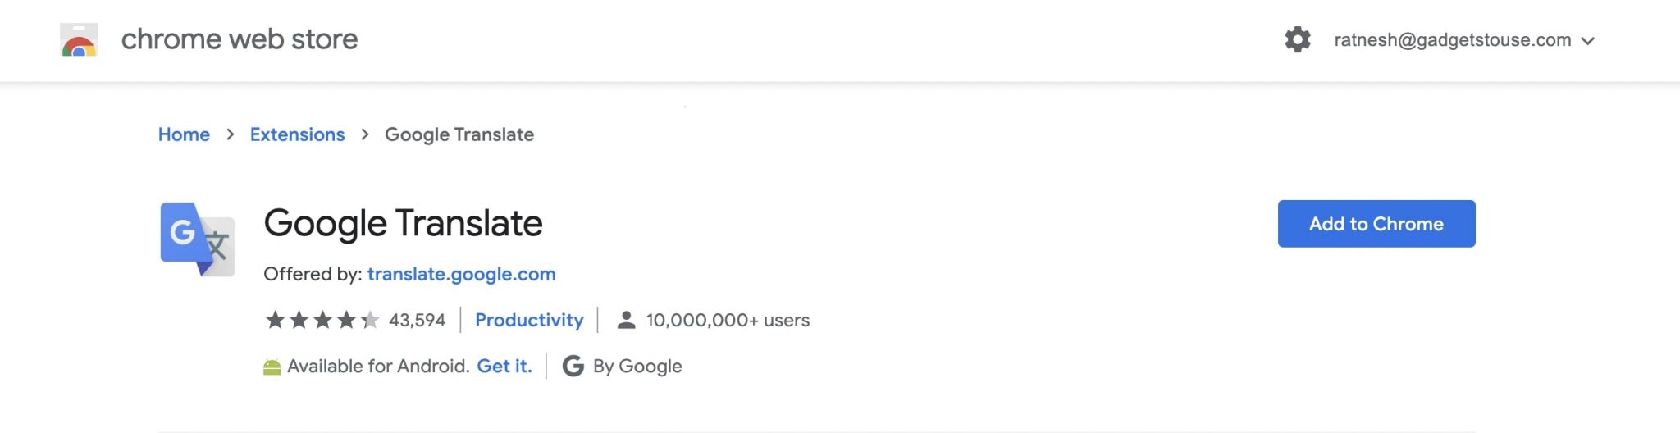Image resolution: width=1680 pixels, height=433 pixels.
Task: Click the "chrome web store" header title
Action: tap(239, 39)
